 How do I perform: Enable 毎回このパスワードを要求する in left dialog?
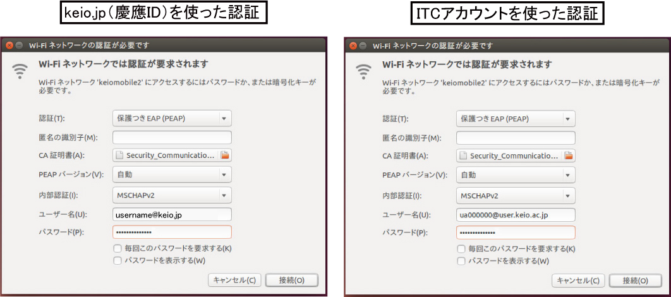click(117, 249)
